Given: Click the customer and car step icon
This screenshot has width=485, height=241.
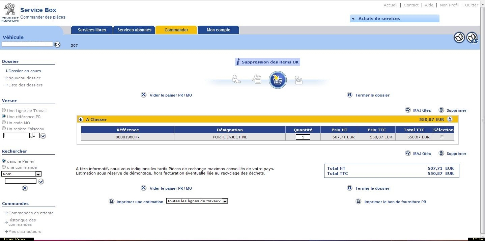Looking at the screenshot, I should coord(236,79).
